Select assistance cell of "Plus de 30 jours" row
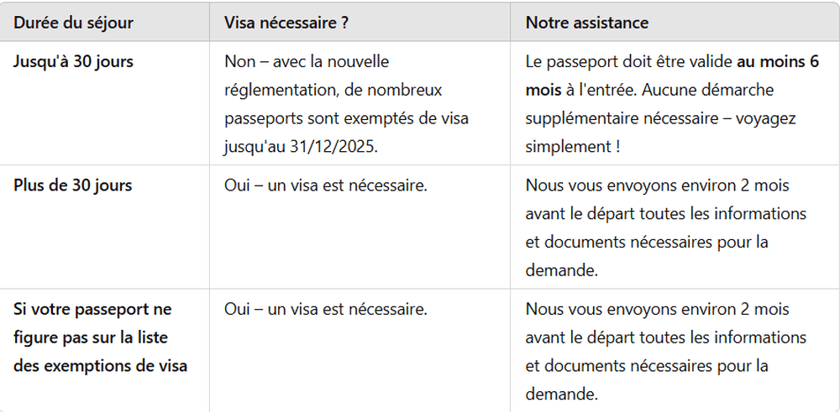The height and width of the screenshot is (413, 840). 665,227
